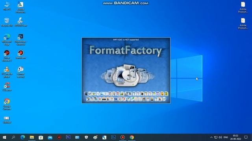Image resolution: width=252 pixels, height=141 pixels.
Task: Switch ENG input language indicator
Action: coord(226,137)
